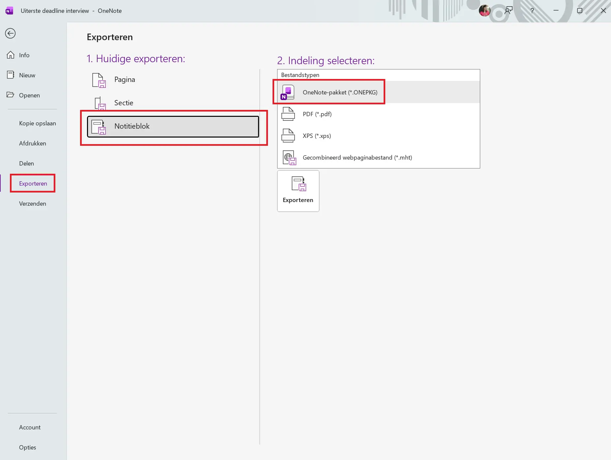Click the OneNote-pakket file type icon
The width and height of the screenshot is (611, 460).
(x=288, y=92)
